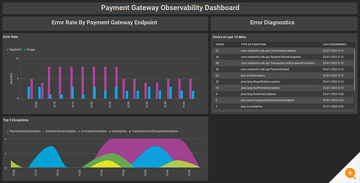Select the UnsupportedOperationException row
The height and width of the screenshot is (183, 360).
(x=283, y=100)
